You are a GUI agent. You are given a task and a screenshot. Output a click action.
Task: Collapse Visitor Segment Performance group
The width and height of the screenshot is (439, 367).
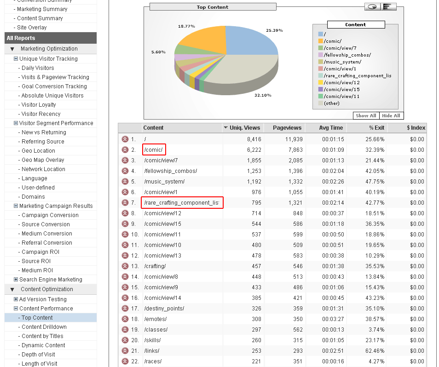[16, 123]
